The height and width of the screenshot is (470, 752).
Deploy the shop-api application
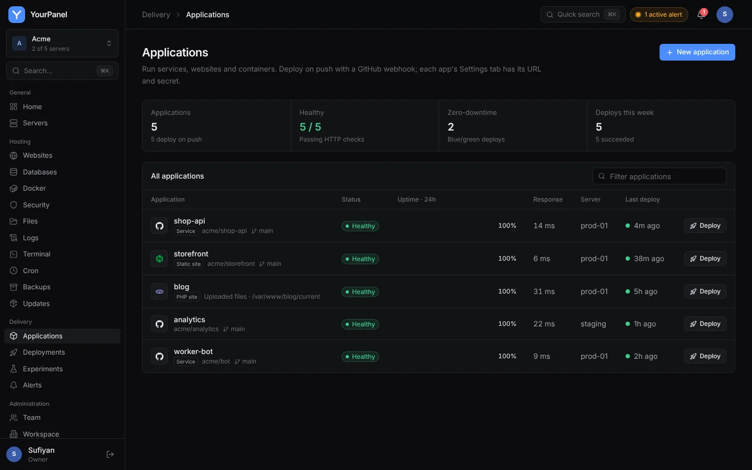tap(705, 226)
